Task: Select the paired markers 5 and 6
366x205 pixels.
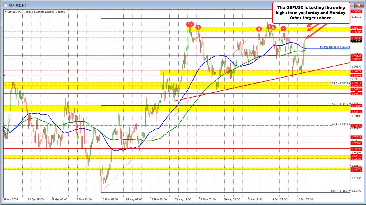Action: 271,27
